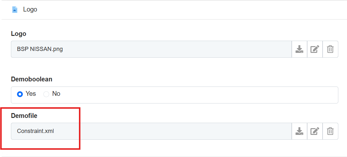The width and height of the screenshot is (347, 157).
Task: Delete the BSP NISSAN.png logo file
Action: point(330,49)
